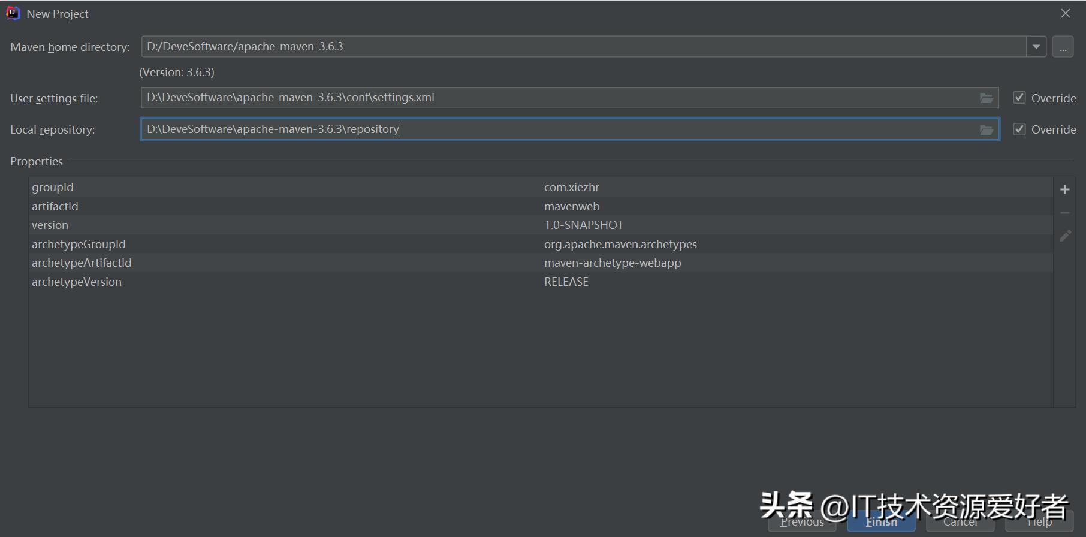This screenshot has width=1086, height=537.
Task: Click the add property plus icon
Action: pos(1064,189)
